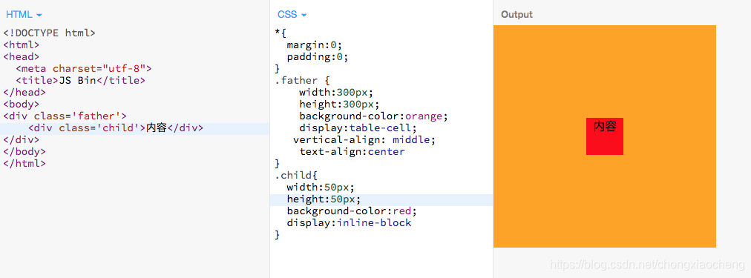The height and width of the screenshot is (278, 751).
Task: Click the '</body>' line in HTML
Action: 24,152
